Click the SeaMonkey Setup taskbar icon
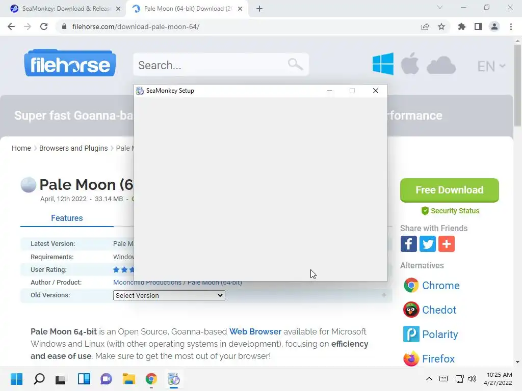 pyautogui.click(x=174, y=379)
